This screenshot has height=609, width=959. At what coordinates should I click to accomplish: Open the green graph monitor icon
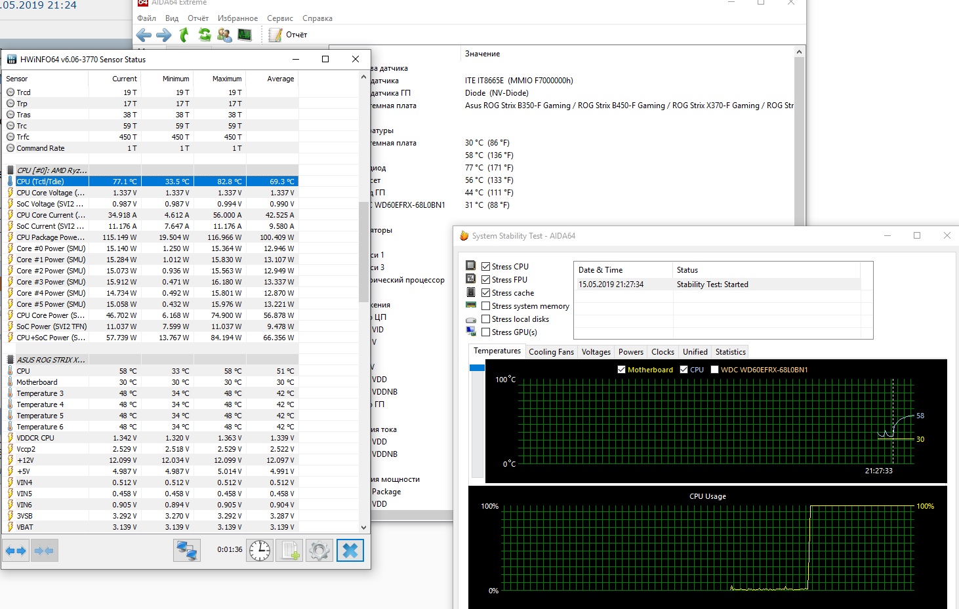[245, 35]
